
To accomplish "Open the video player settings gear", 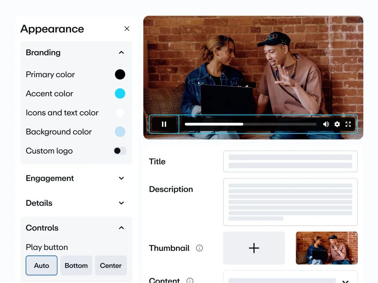I will click(337, 124).
